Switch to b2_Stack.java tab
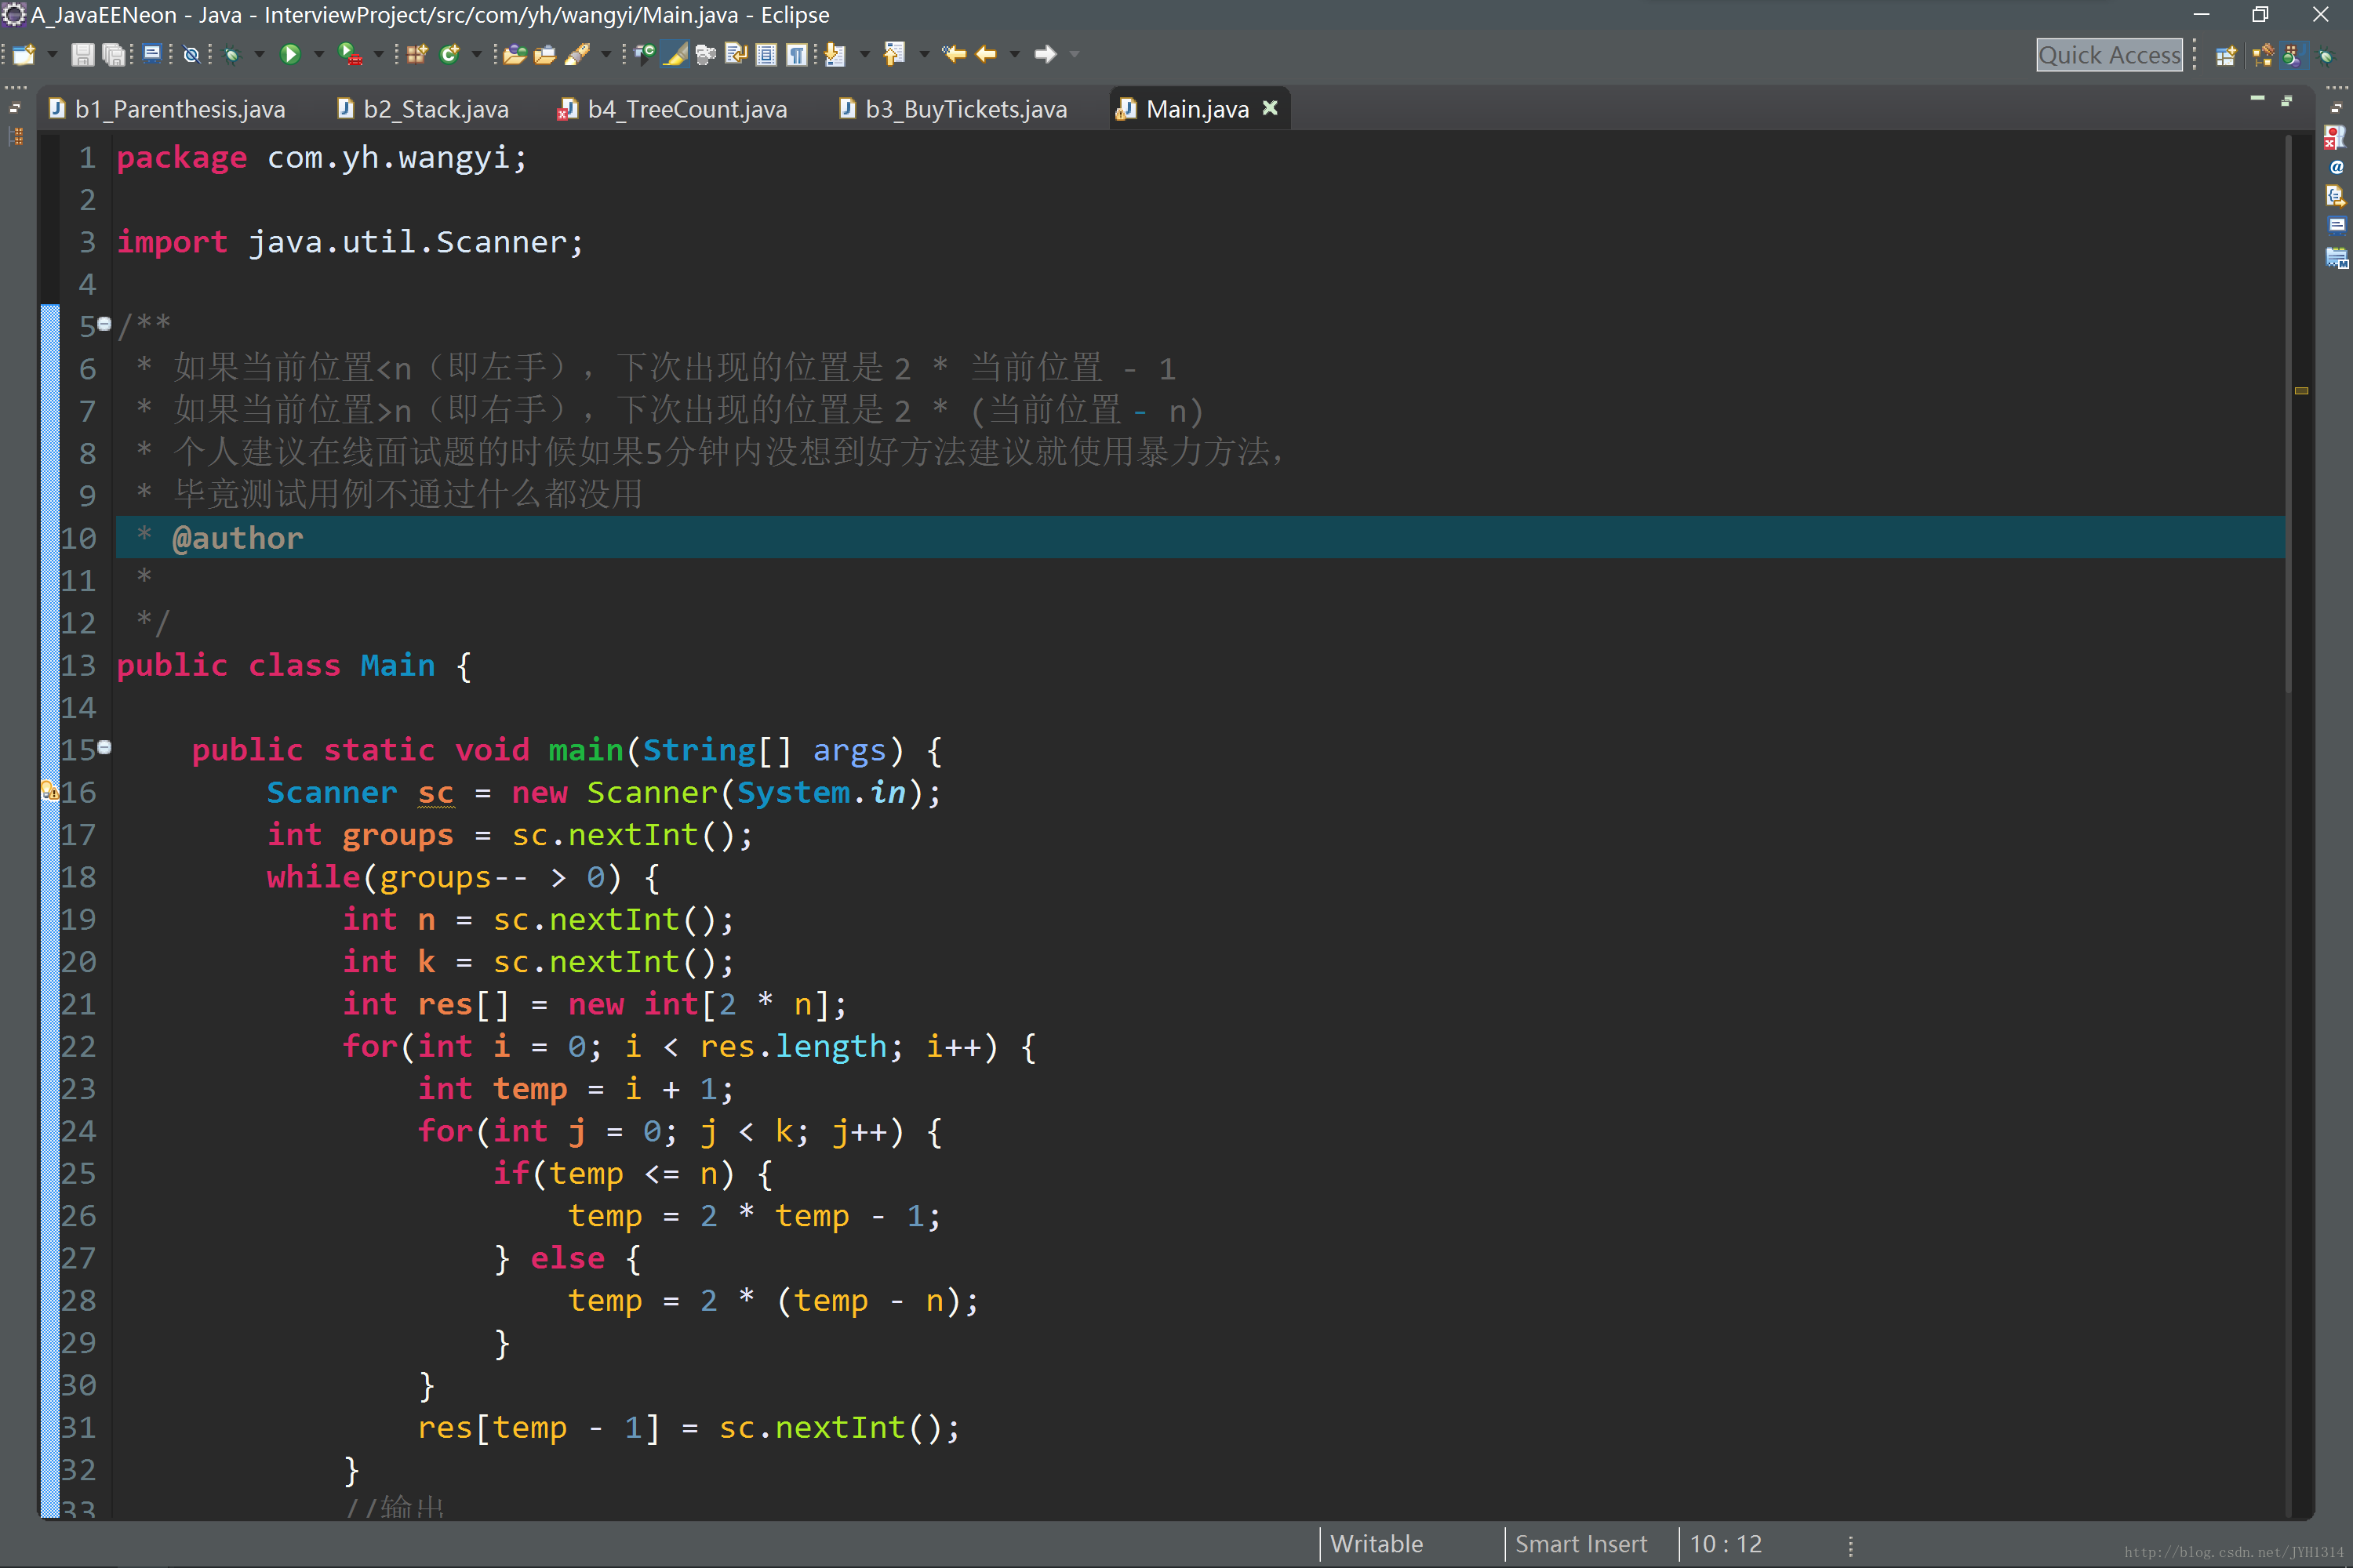 tap(424, 109)
